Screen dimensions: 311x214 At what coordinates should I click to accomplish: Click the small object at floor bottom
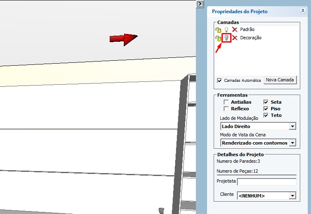[162, 211]
